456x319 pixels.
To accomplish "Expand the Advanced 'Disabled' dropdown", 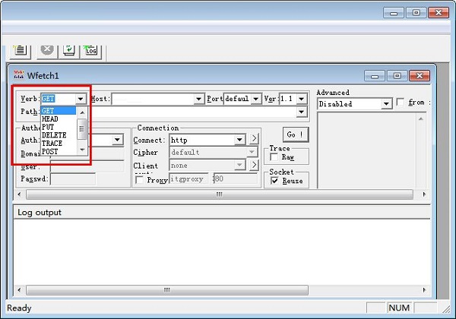I will click(x=386, y=103).
